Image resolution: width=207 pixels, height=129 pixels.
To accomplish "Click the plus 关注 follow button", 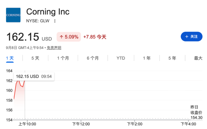I will point(191,37).
